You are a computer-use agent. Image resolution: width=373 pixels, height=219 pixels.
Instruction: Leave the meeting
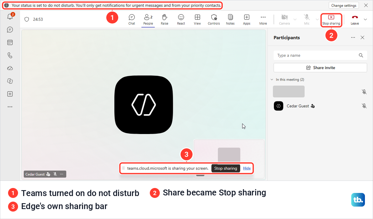[355, 20]
